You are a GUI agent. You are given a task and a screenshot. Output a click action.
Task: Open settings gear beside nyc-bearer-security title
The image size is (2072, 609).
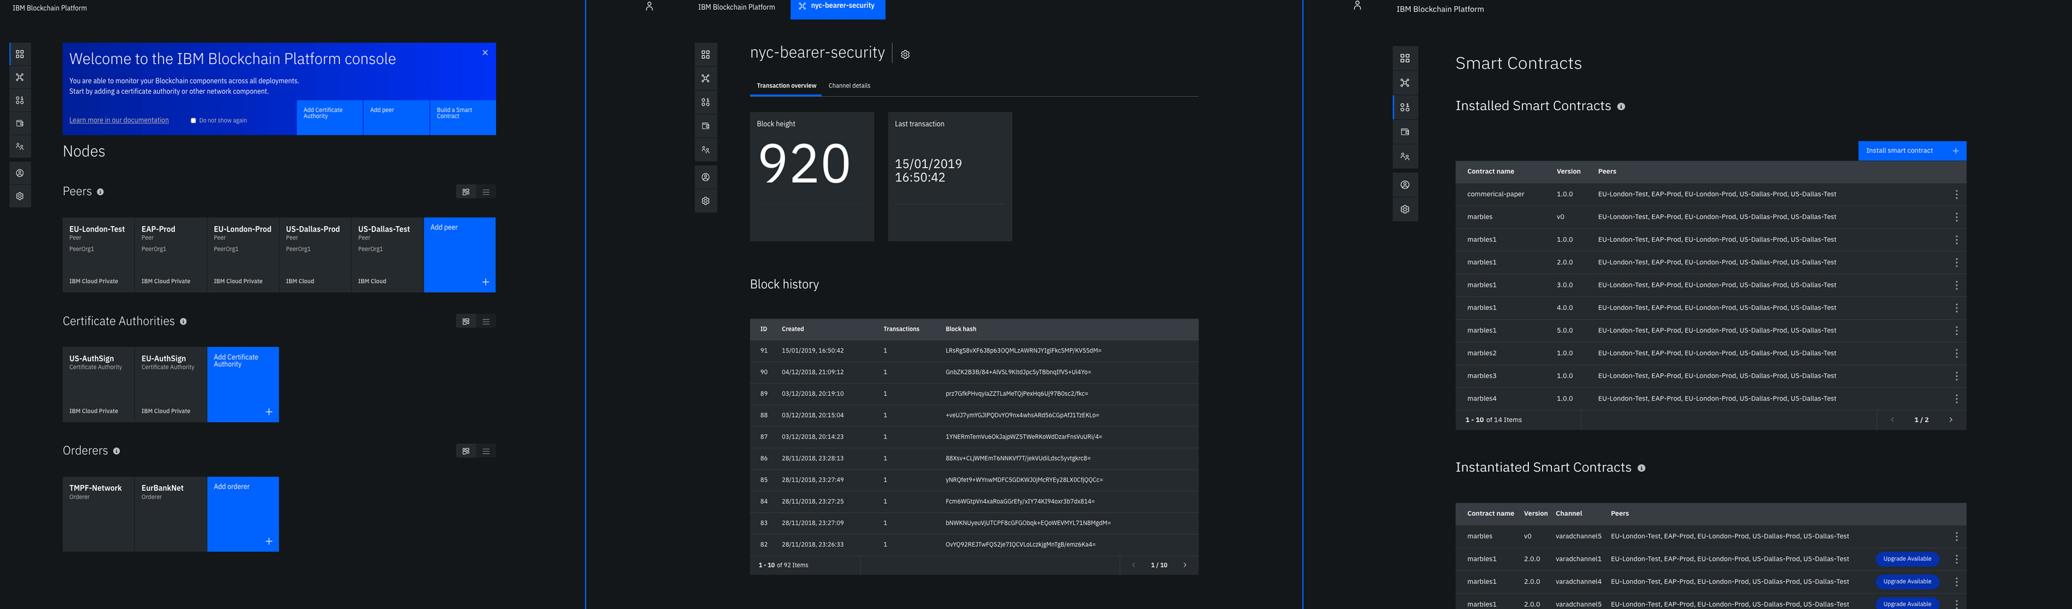point(905,55)
